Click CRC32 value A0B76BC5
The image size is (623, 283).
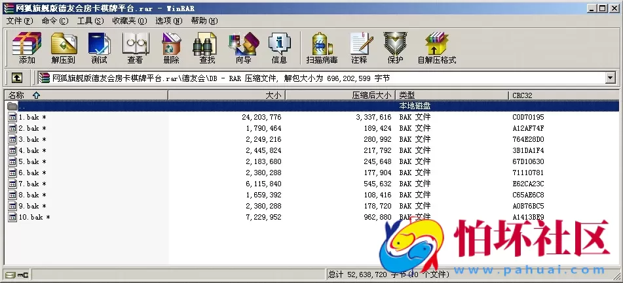tap(528, 206)
